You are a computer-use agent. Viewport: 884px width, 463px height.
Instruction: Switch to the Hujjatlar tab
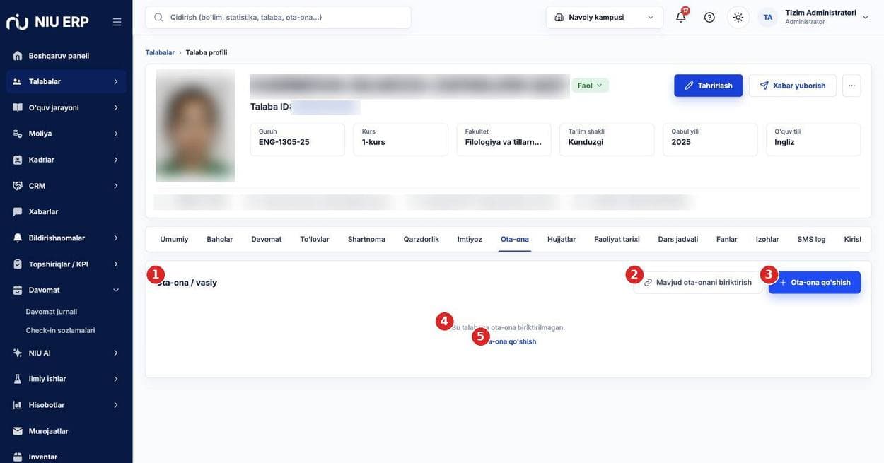(x=562, y=239)
